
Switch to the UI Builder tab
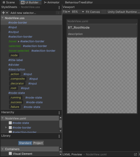[x=30, y=2]
